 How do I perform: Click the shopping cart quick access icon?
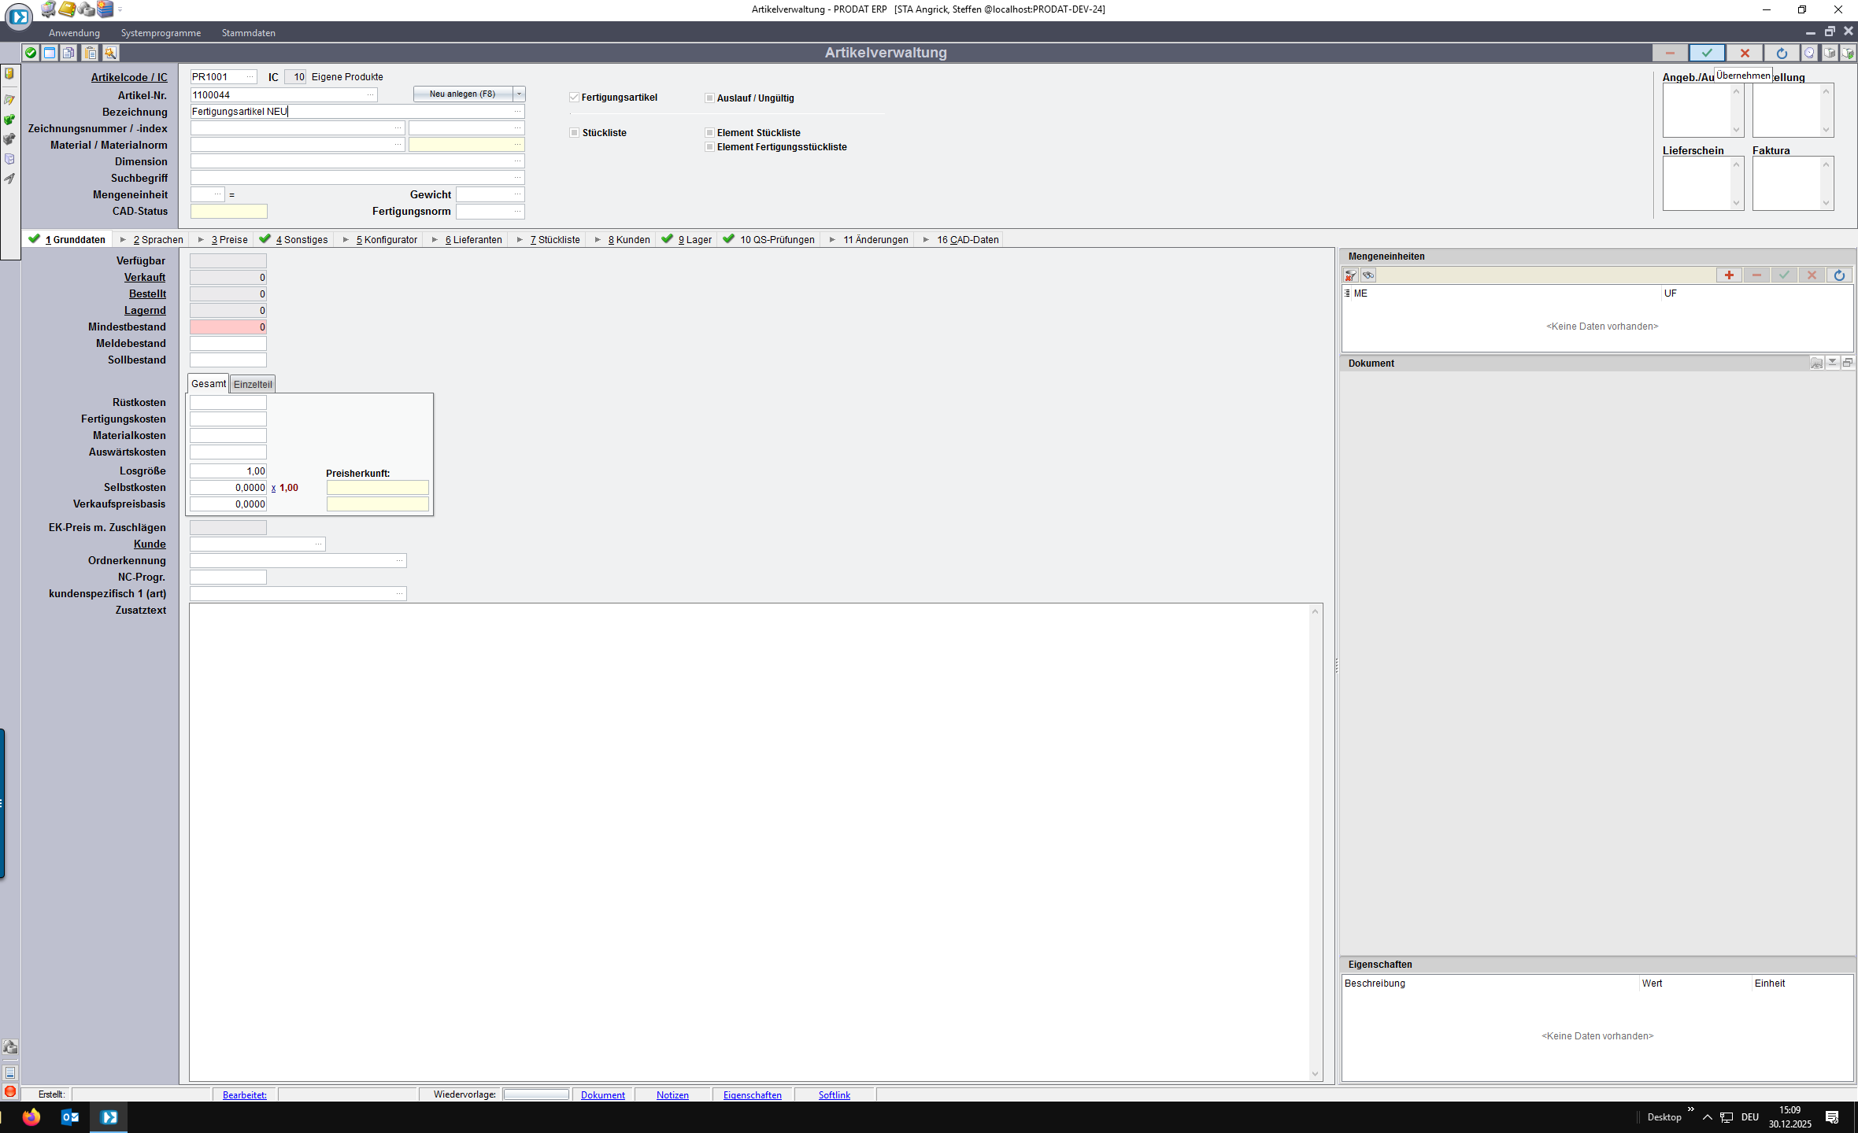49,9
